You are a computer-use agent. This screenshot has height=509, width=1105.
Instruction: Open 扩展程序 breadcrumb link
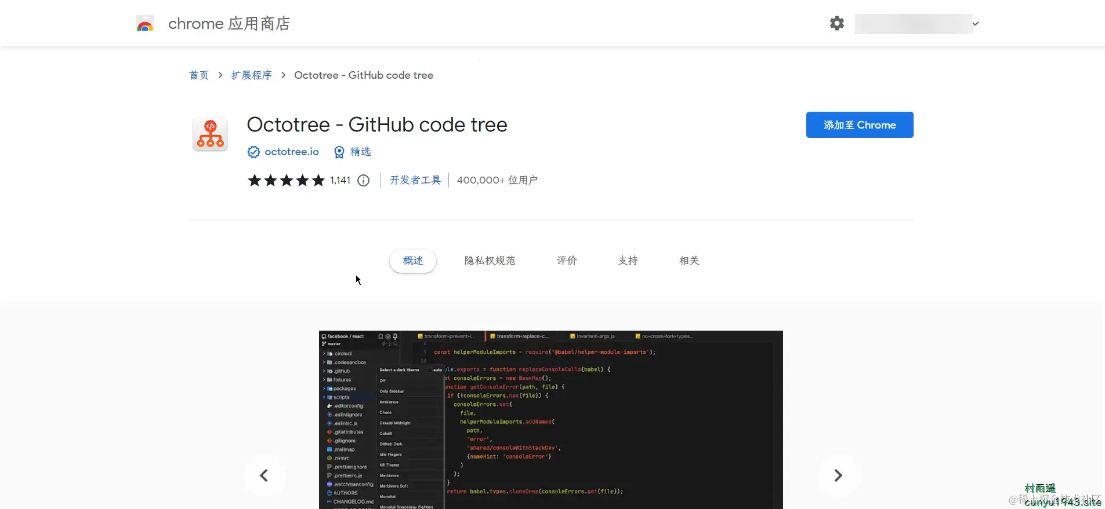[x=251, y=75]
